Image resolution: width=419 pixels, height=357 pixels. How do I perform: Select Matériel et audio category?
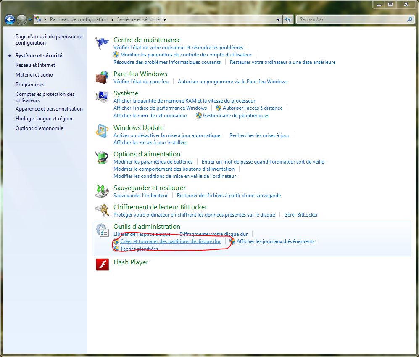pyautogui.click(x=34, y=74)
